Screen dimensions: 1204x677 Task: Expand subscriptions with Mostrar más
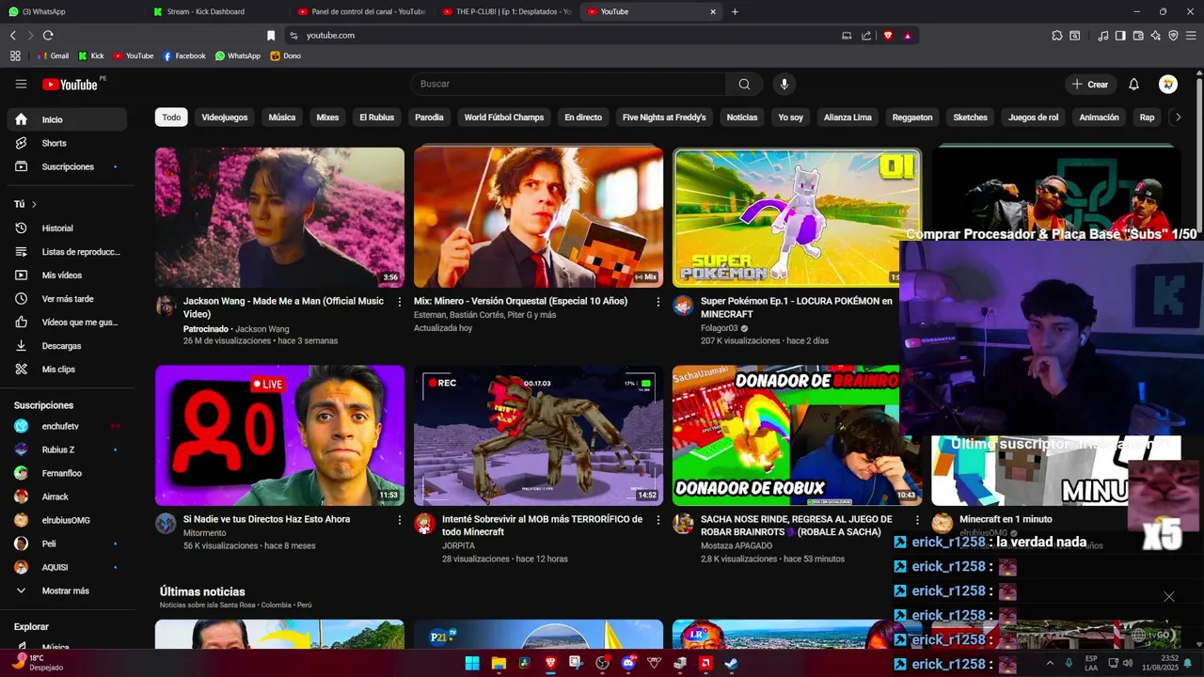[64, 590]
